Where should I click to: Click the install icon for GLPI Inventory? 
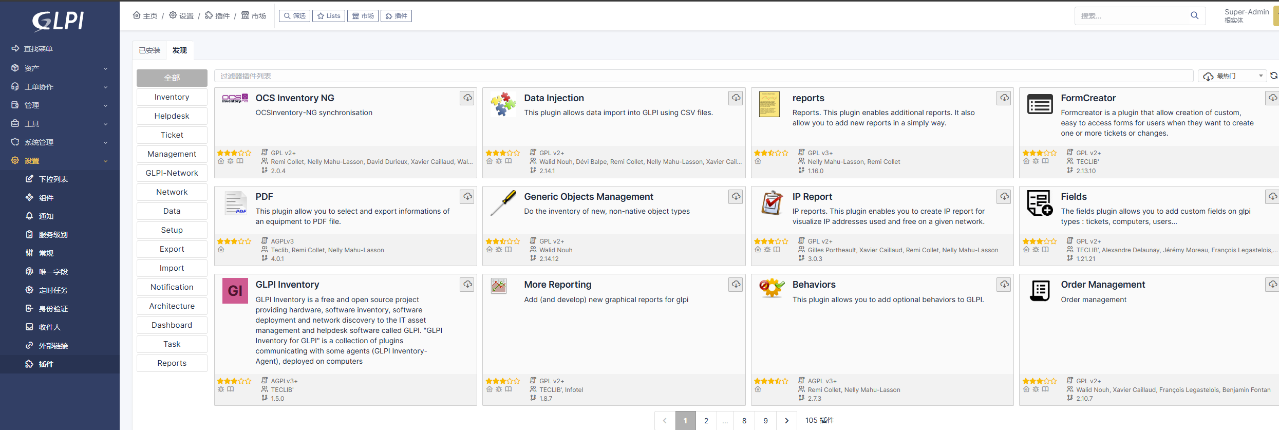point(467,284)
